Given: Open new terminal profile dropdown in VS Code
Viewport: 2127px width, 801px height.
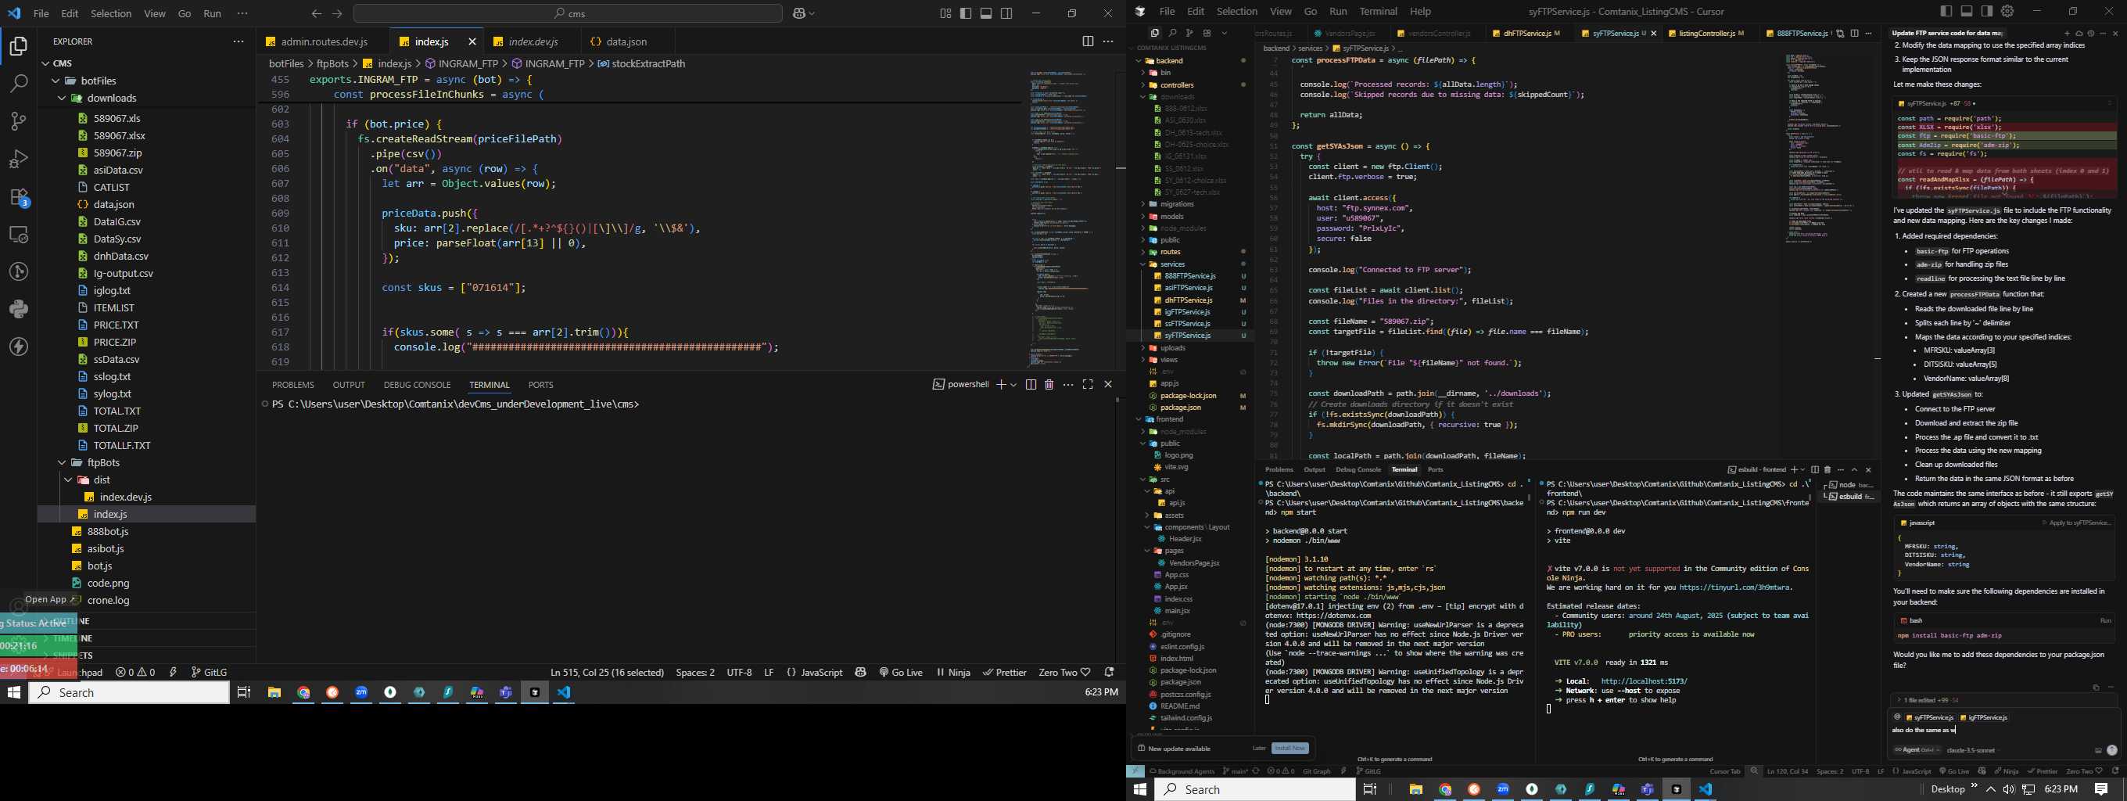Looking at the screenshot, I should point(1013,385).
